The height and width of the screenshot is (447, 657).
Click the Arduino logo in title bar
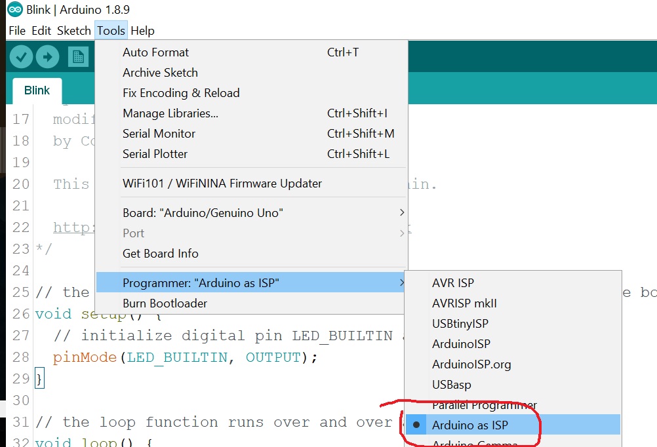(14, 10)
